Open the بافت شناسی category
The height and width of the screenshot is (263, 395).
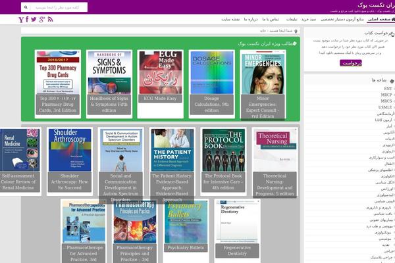(382, 214)
